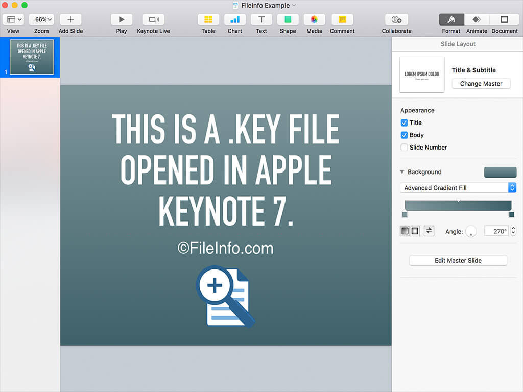
Task: Switch to the Animate inspector
Action: point(477,20)
